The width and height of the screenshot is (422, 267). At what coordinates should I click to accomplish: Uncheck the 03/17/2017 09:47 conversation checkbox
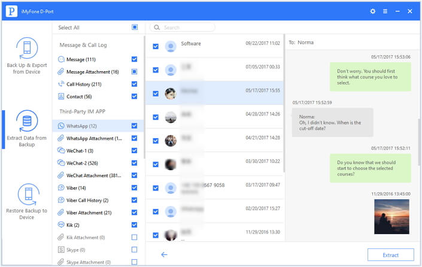(156, 188)
